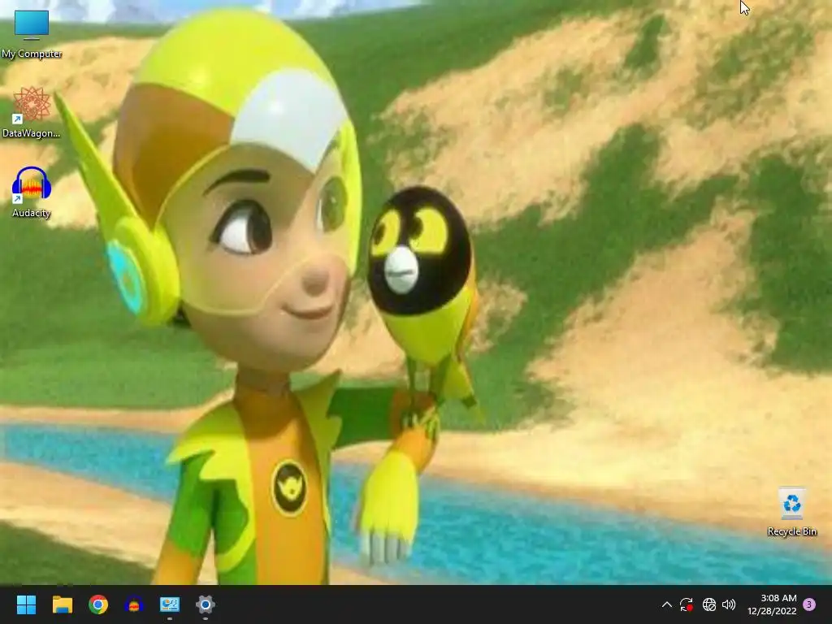
Task: Open File Explorer from the taskbar
Action: tap(62, 604)
